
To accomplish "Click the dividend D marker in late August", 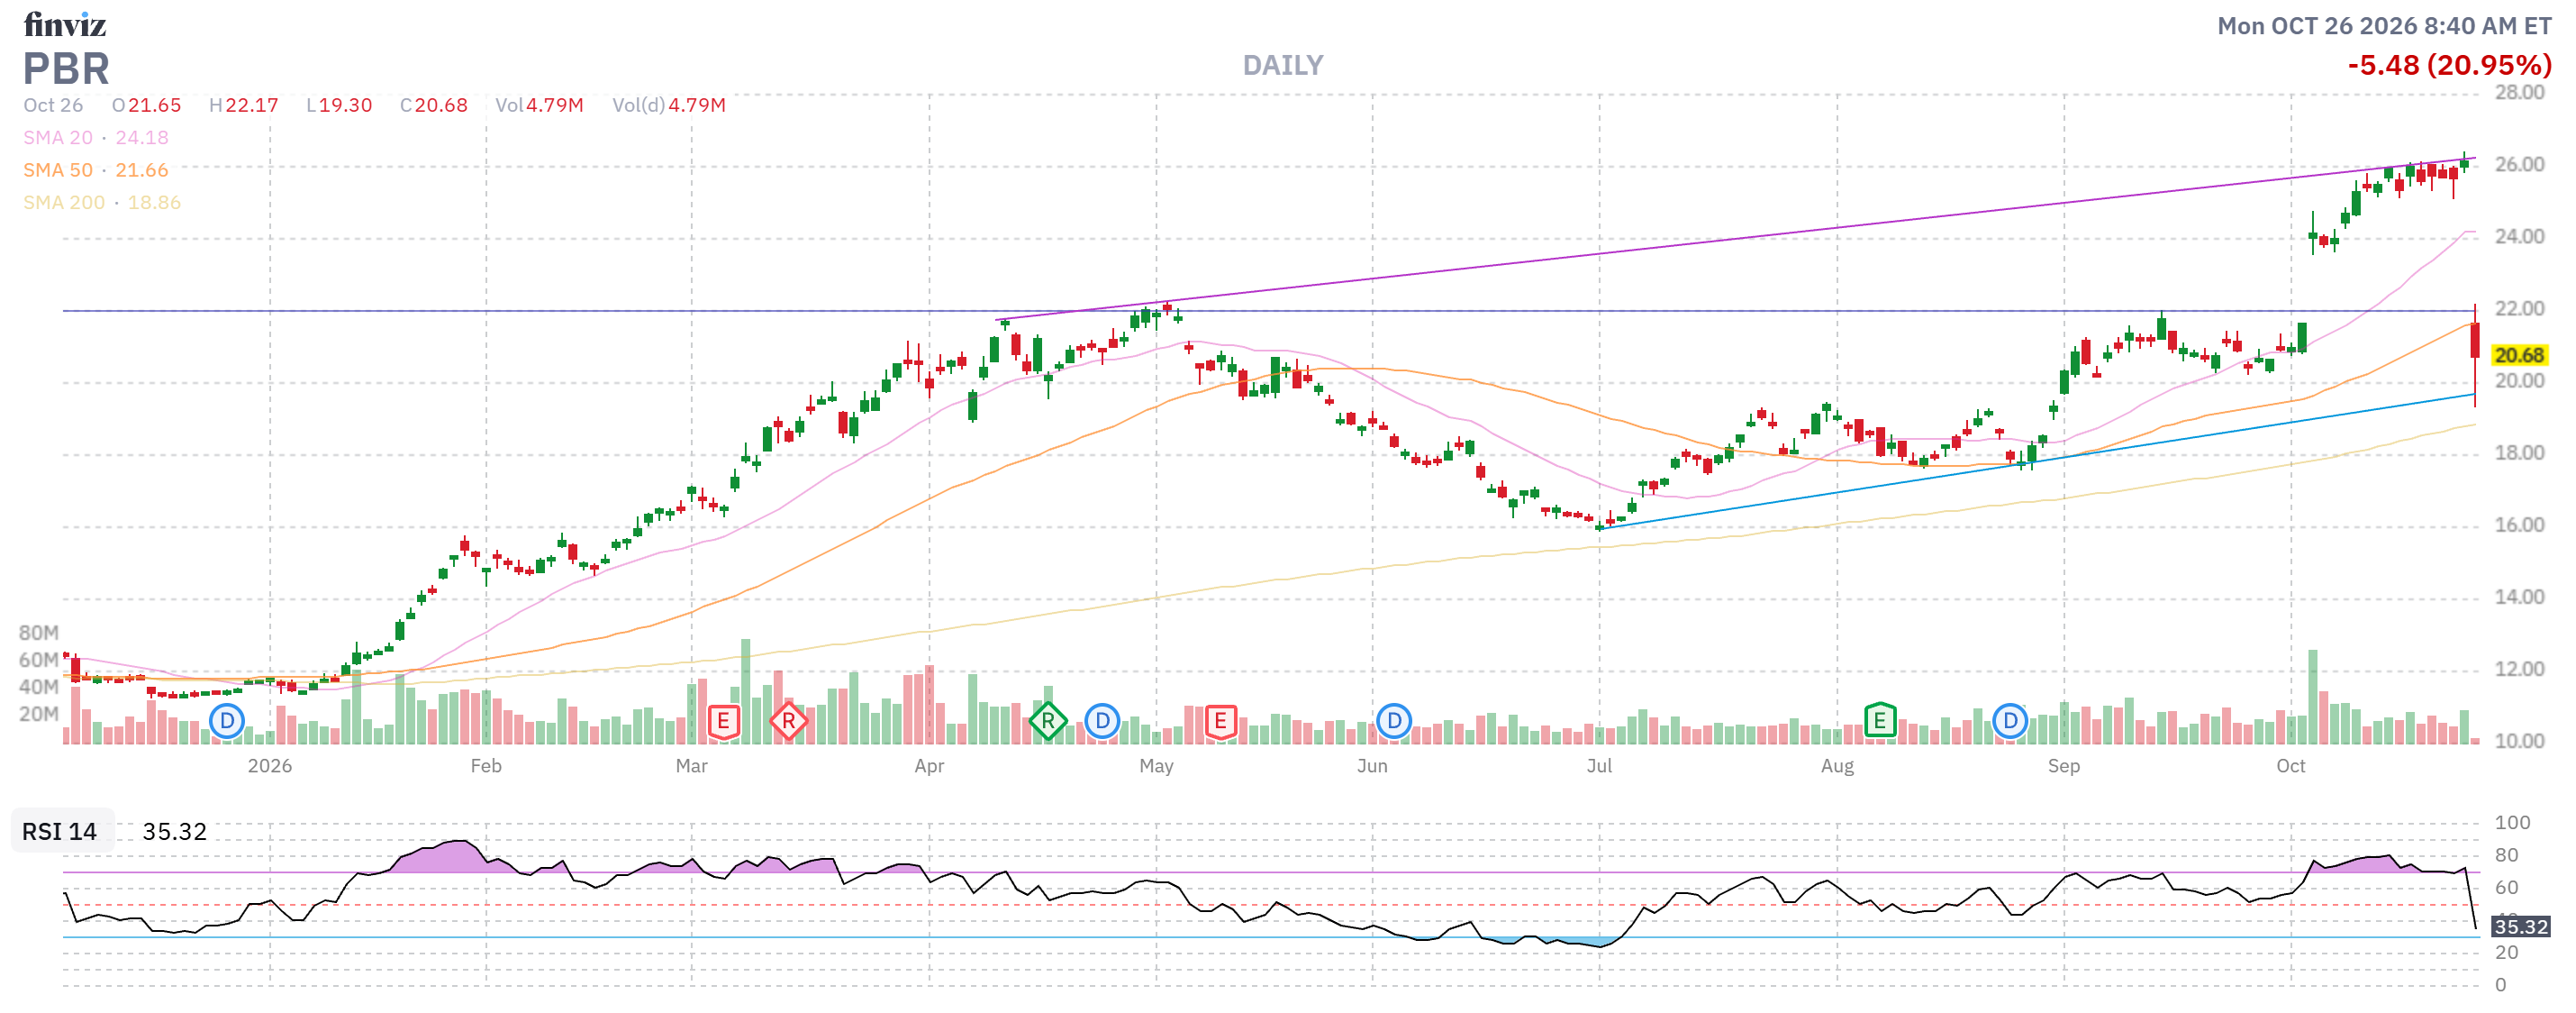I will (2009, 721).
